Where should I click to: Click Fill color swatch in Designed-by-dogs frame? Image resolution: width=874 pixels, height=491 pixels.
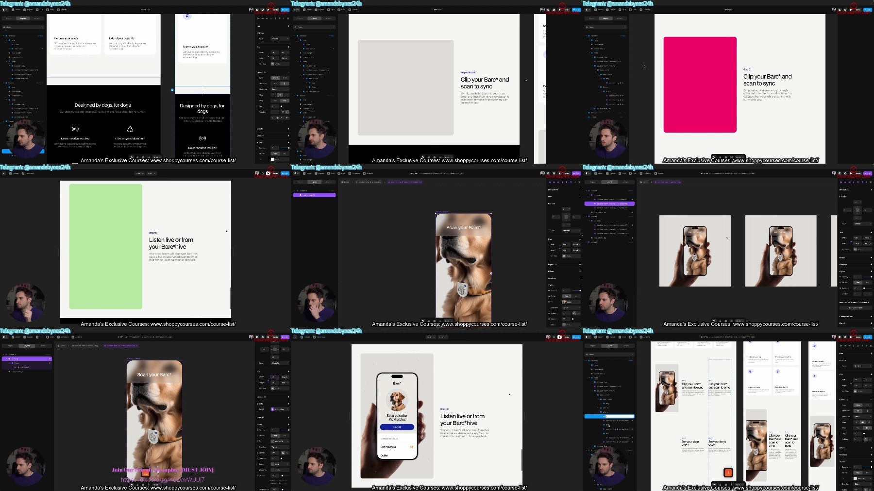(272, 159)
